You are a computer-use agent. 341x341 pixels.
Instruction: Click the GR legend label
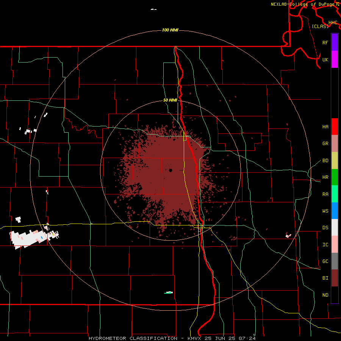point(325,144)
